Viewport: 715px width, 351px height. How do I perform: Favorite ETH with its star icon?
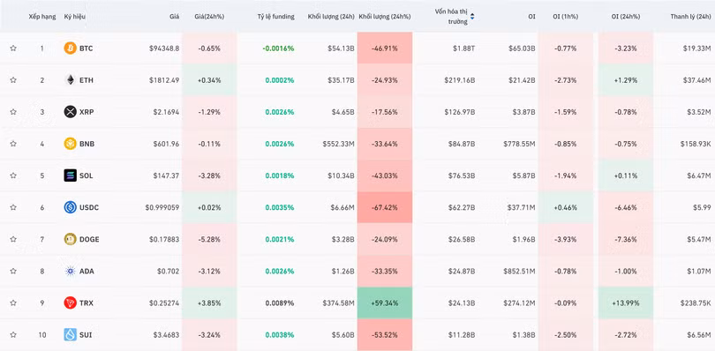tap(13, 79)
